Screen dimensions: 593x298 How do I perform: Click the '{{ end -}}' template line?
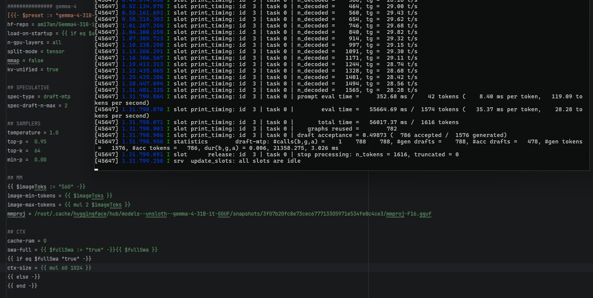(22, 286)
